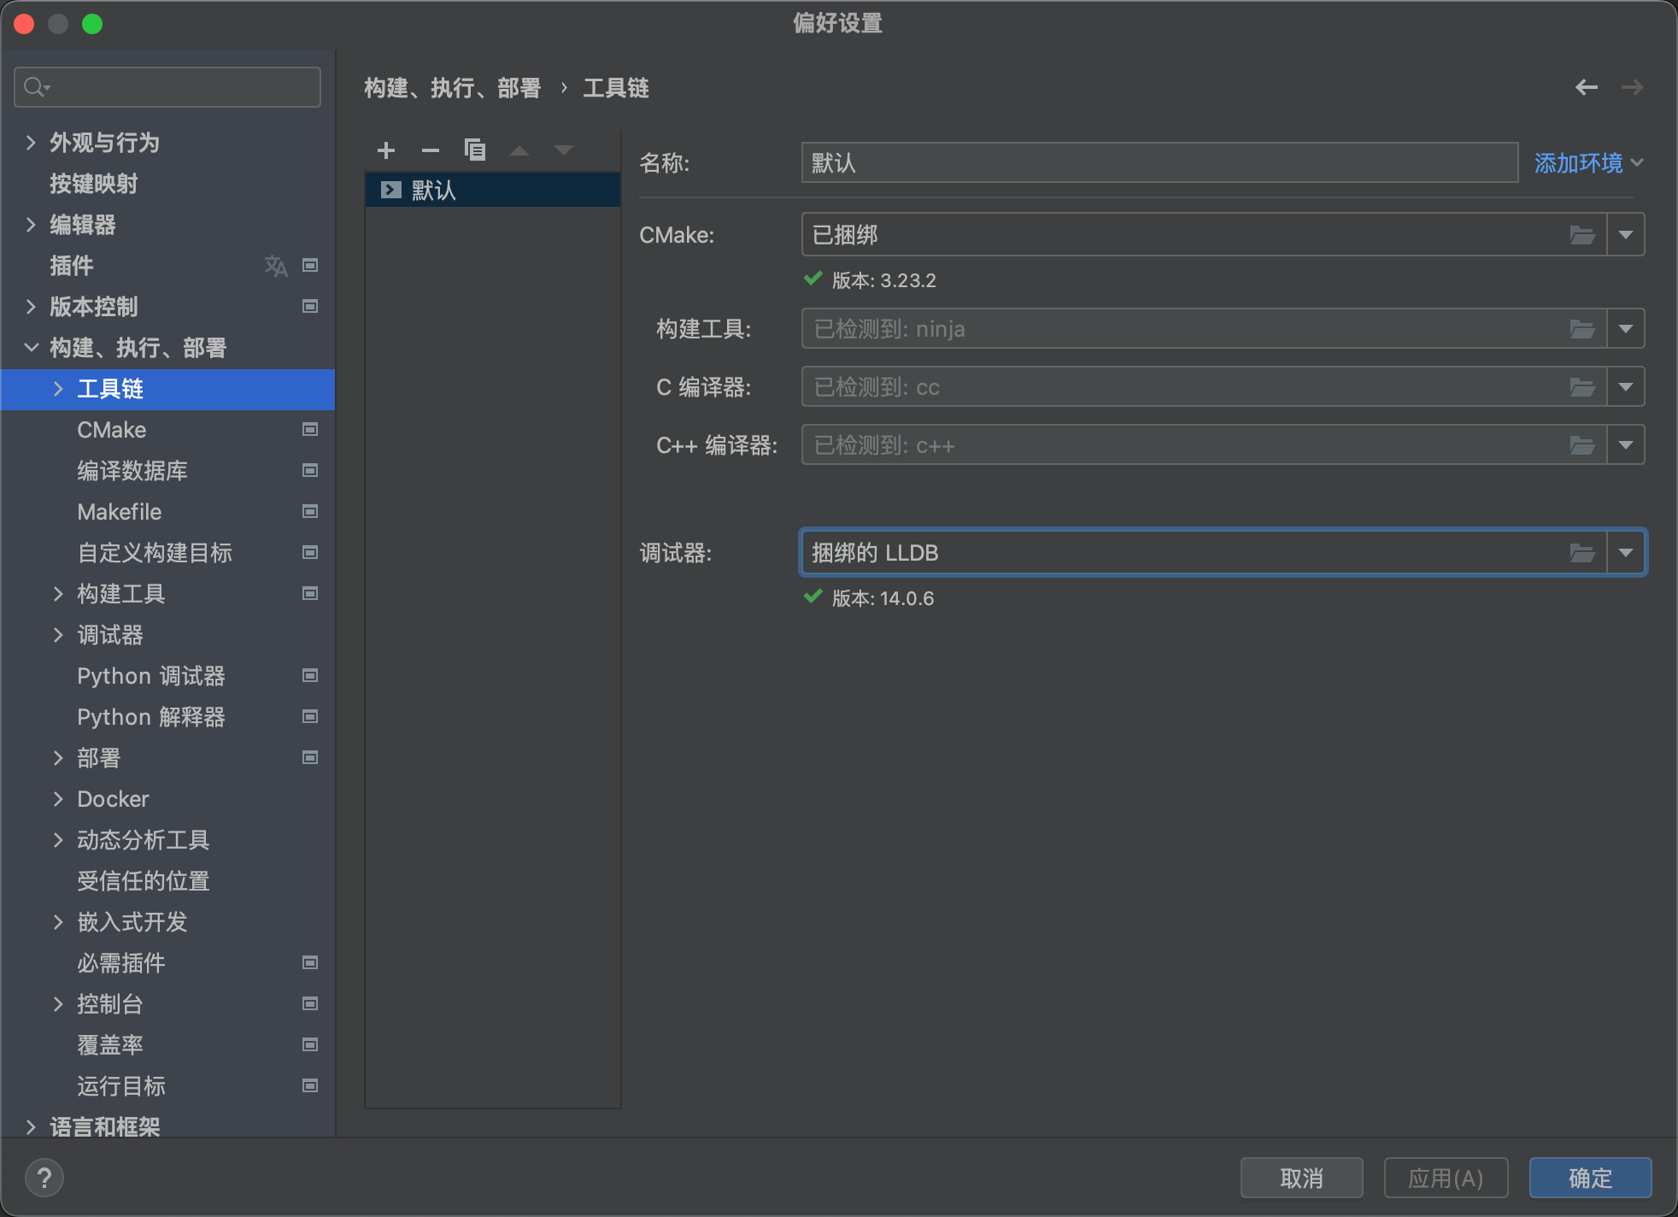The width and height of the screenshot is (1678, 1217).
Task: Open the C++ 编译器 dropdown arrow
Action: point(1626,445)
